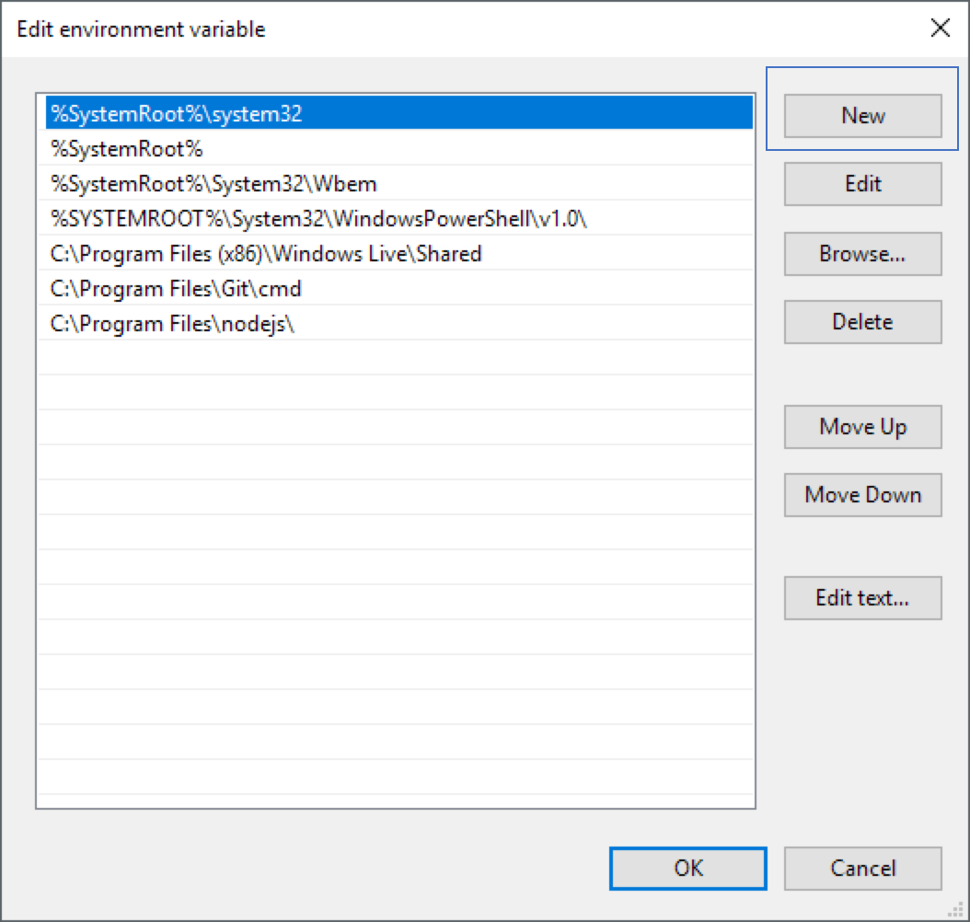Image resolution: width=970 pixels, height=922 pixels.
Task: Click the Edit button
Action: (862, 183)
